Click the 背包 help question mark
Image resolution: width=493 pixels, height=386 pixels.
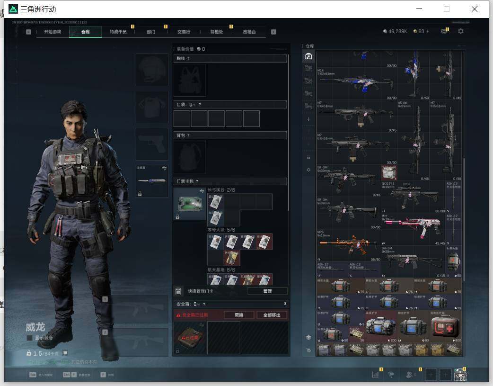[188, 135]
